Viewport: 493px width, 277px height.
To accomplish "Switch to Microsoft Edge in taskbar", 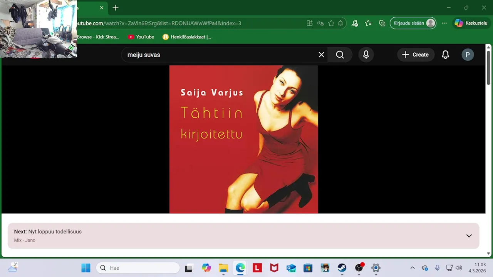I will (x=240, y=268).
